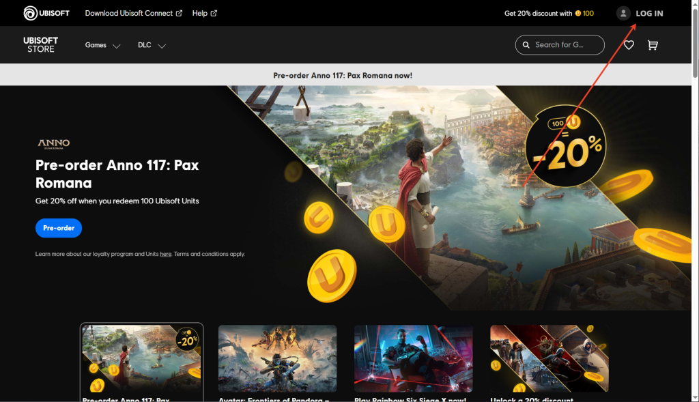Open the Help link
The image size is (699, 402).
[204, 13]
